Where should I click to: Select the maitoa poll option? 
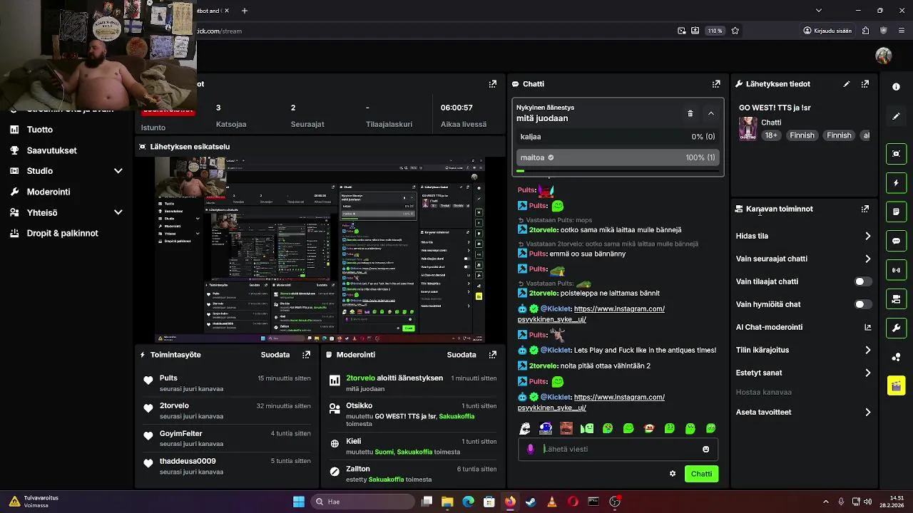pyautogui.click(x=618, y=157)
